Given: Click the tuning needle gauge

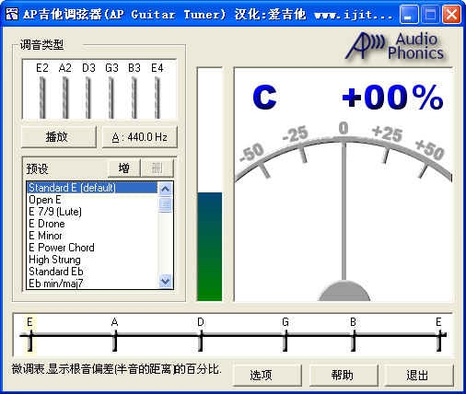Looking at the screenshot, I should click(x=344, y=212).
